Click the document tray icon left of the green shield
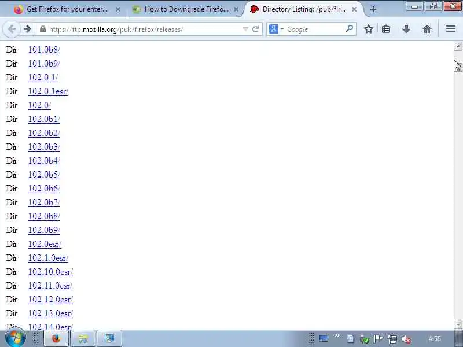This screenshot has width=463, height=347. pyautogui.click(x=351, y=339)
